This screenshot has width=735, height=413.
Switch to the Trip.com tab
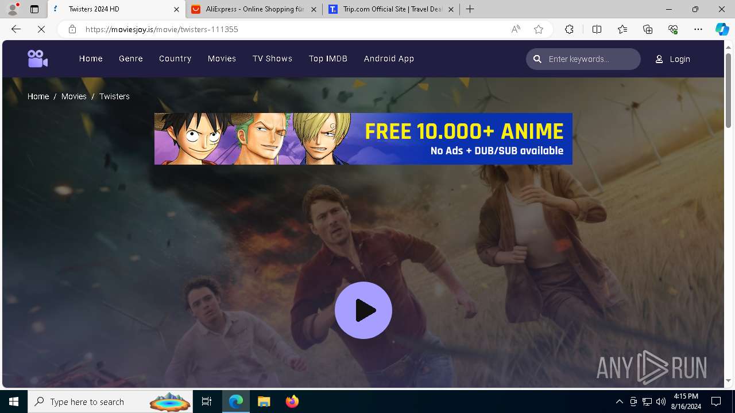(392, 9)
